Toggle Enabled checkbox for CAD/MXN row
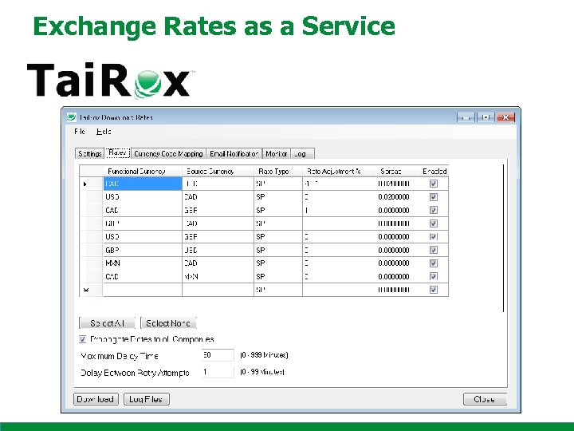This screenshot has width=574, height=431. (x=434, y=276)
